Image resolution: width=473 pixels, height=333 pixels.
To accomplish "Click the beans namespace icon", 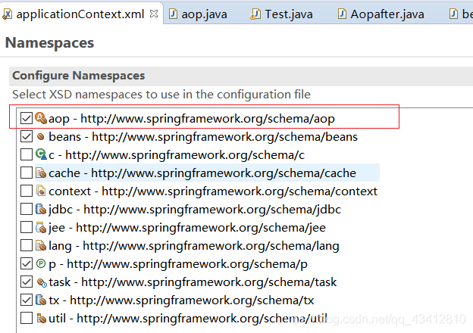I will tap(41, 137).
